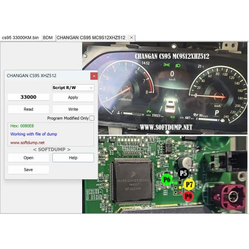Image resolution: width=249 pixels, height=249 pixels.
Task: Switch to the cs95 33000KM.bin tab
Action: [x=20, y=38]
